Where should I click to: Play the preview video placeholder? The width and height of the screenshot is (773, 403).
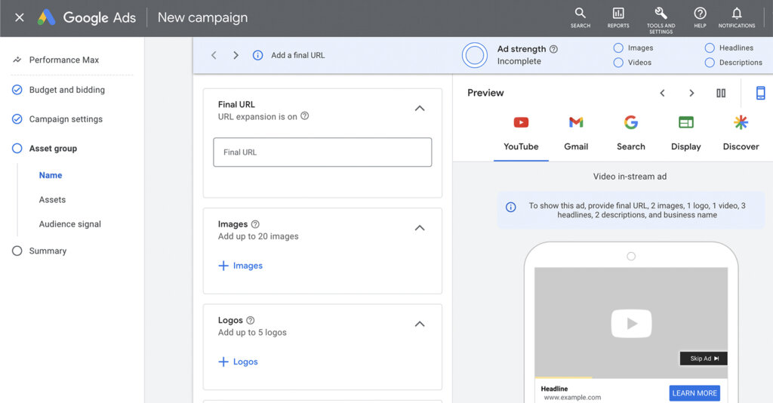(631, 323)
